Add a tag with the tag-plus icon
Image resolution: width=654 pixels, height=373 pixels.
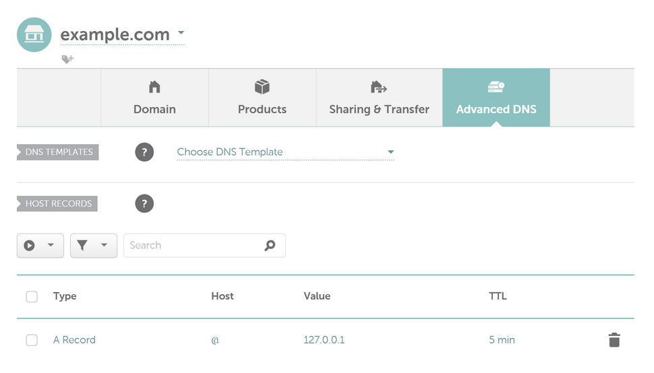coord(67,59)
